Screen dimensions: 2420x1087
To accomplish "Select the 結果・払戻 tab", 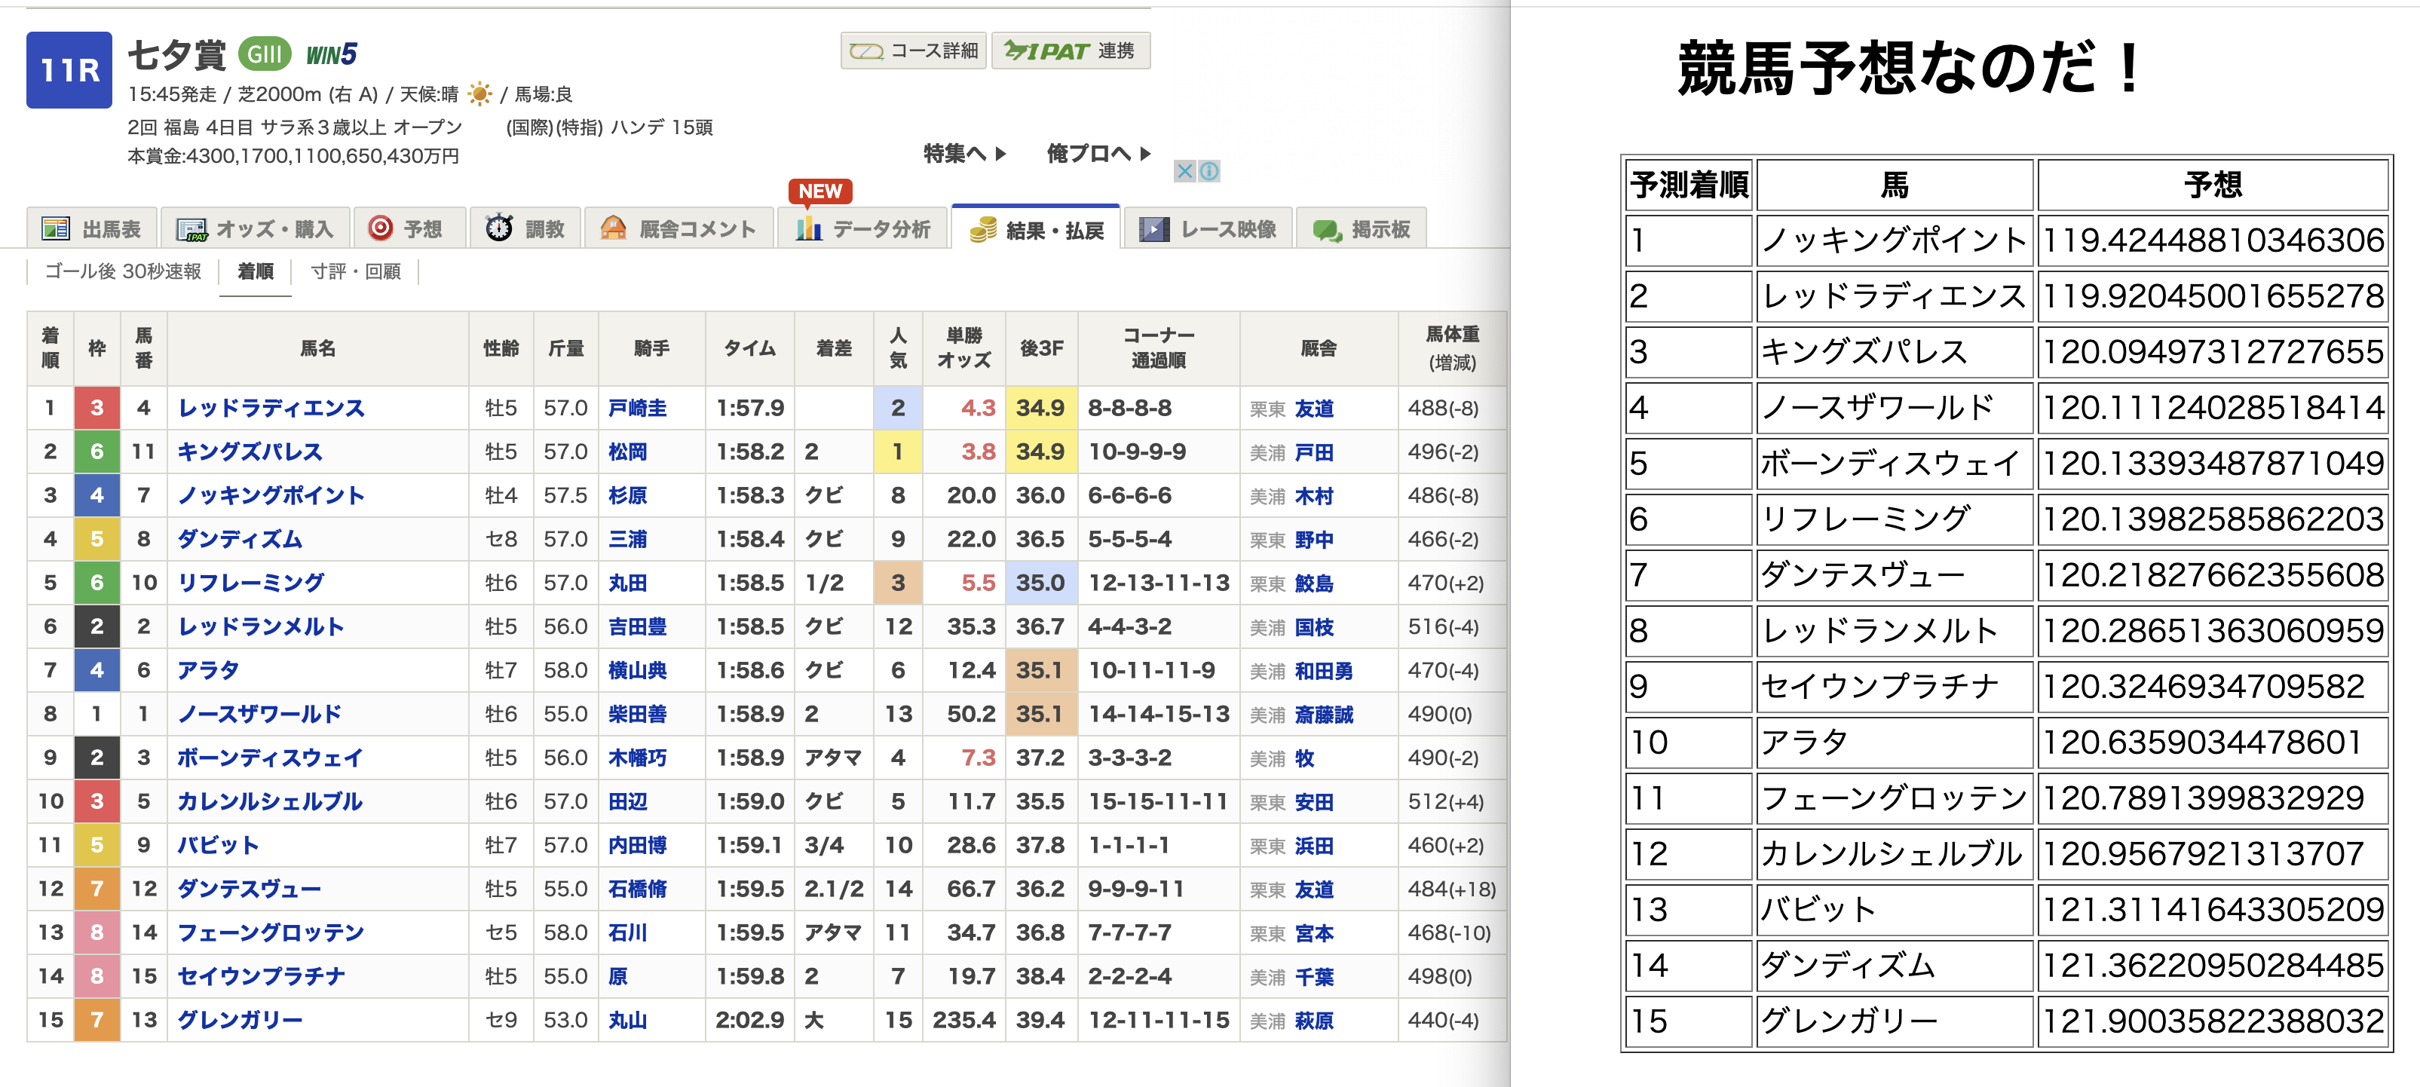I will click(x=1036, y=228).
